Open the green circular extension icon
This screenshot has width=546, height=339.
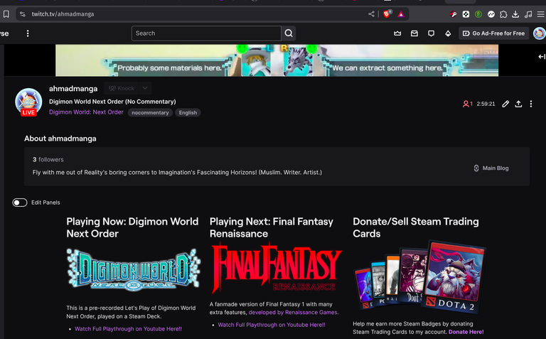(x=478, y=14)
